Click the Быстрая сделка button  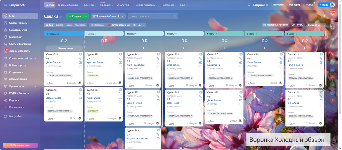click(x=64, y=48)
